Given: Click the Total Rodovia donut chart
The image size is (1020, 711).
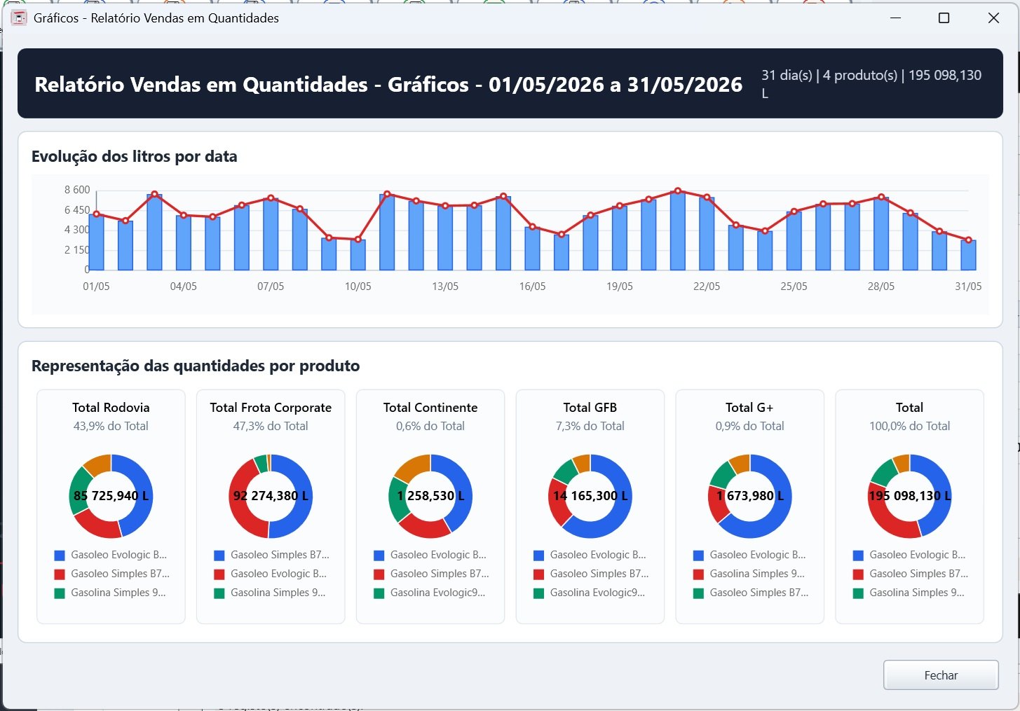Looking at the screenshot, I should click(111, 496).
